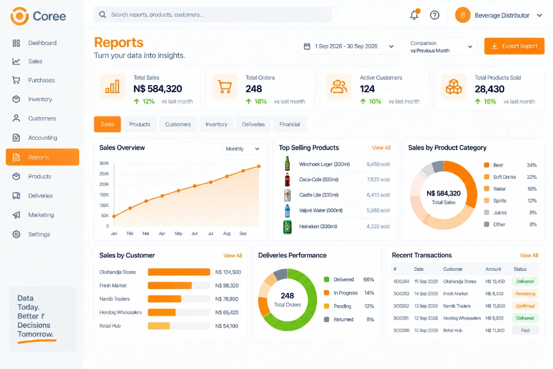Click the N$ 76,890 Namib Traders value
Screen dimensions: 553x369
(x=227, y=299)
